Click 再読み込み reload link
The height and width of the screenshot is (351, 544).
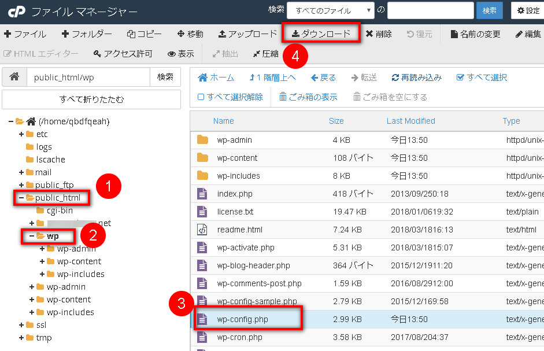tap(417, 77)
